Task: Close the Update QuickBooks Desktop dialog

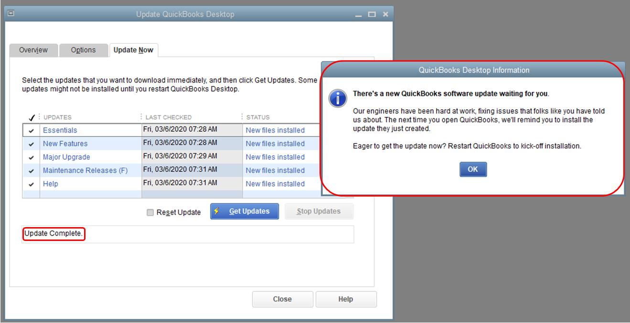Action: [x=282, y=299]
